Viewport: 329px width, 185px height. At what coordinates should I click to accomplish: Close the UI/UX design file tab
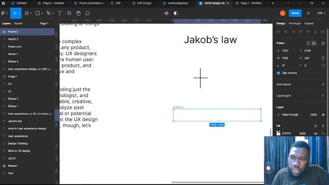tap(228, 3)
